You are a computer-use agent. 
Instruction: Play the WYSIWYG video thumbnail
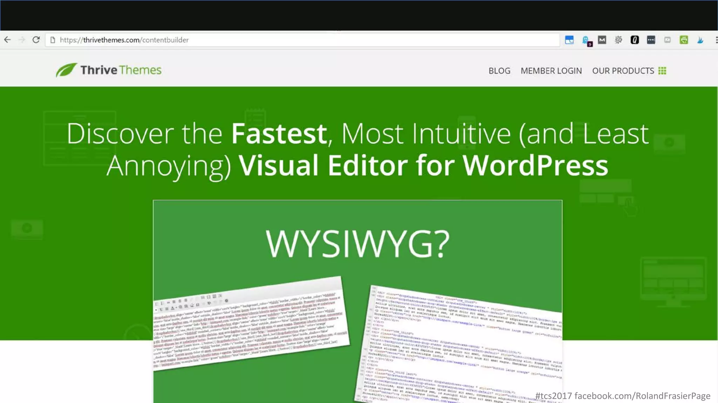click(357, 301)
